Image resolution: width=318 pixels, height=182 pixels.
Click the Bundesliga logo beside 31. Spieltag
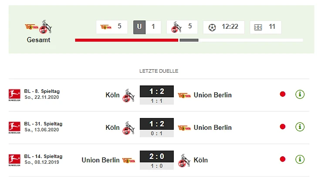[14, 127]
